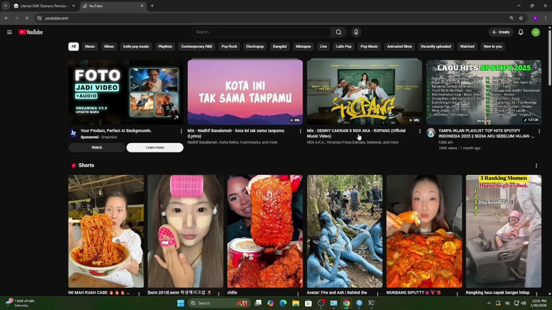Click Learn more on Dreamina ad
This screenshot has width=552, height=310.
pyautogui.click(x=155, y=147)
